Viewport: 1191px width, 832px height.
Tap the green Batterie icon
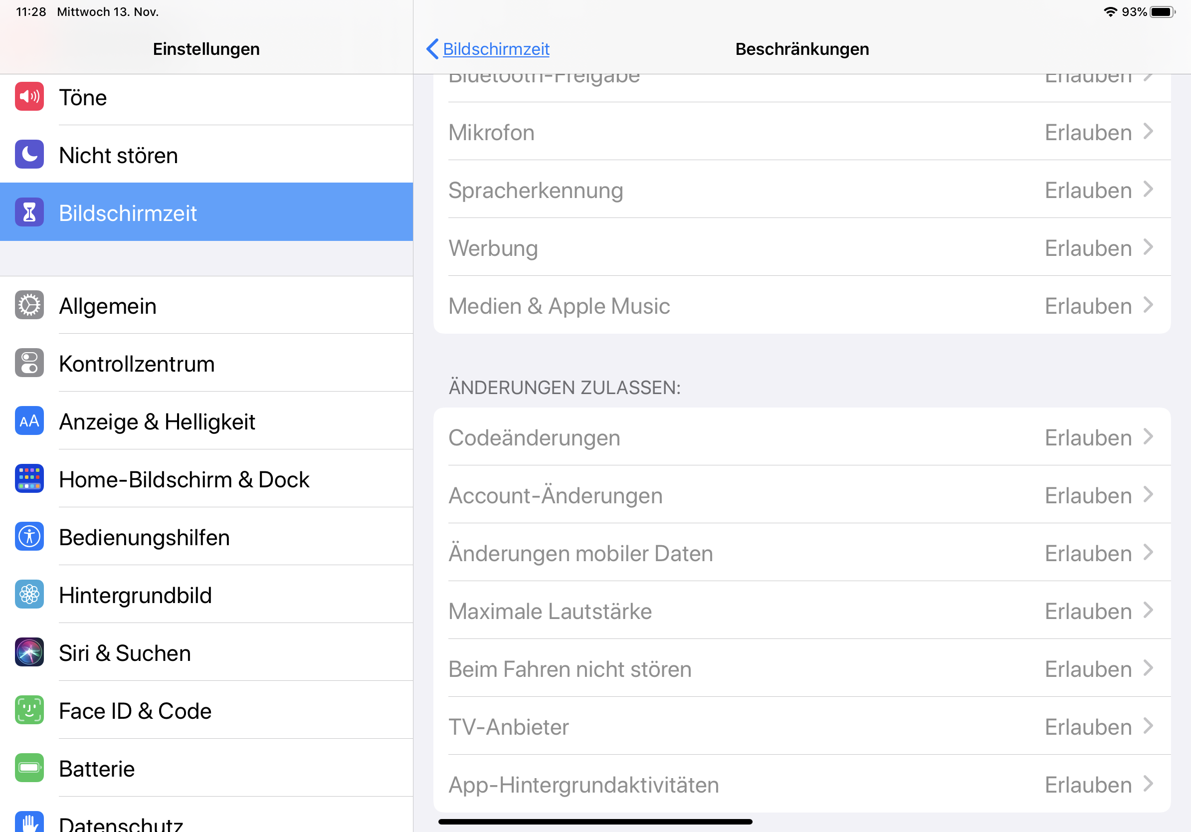29,768
